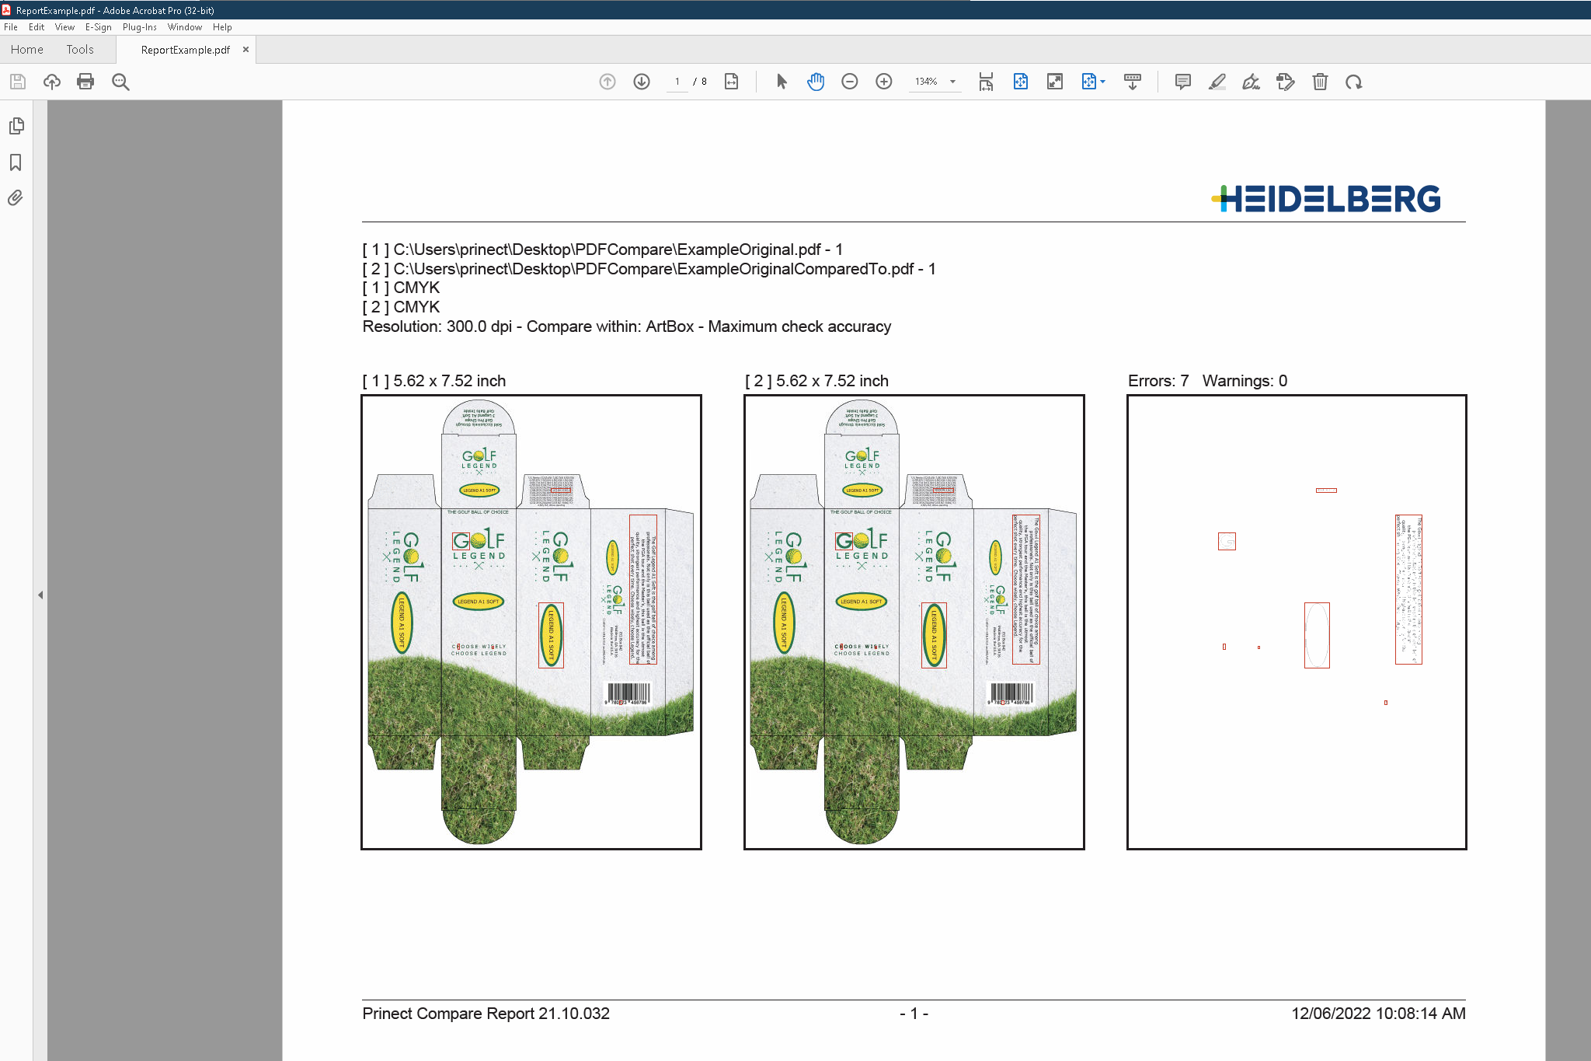
Task: Zoom in with the plus button
Action: [884, 82]
